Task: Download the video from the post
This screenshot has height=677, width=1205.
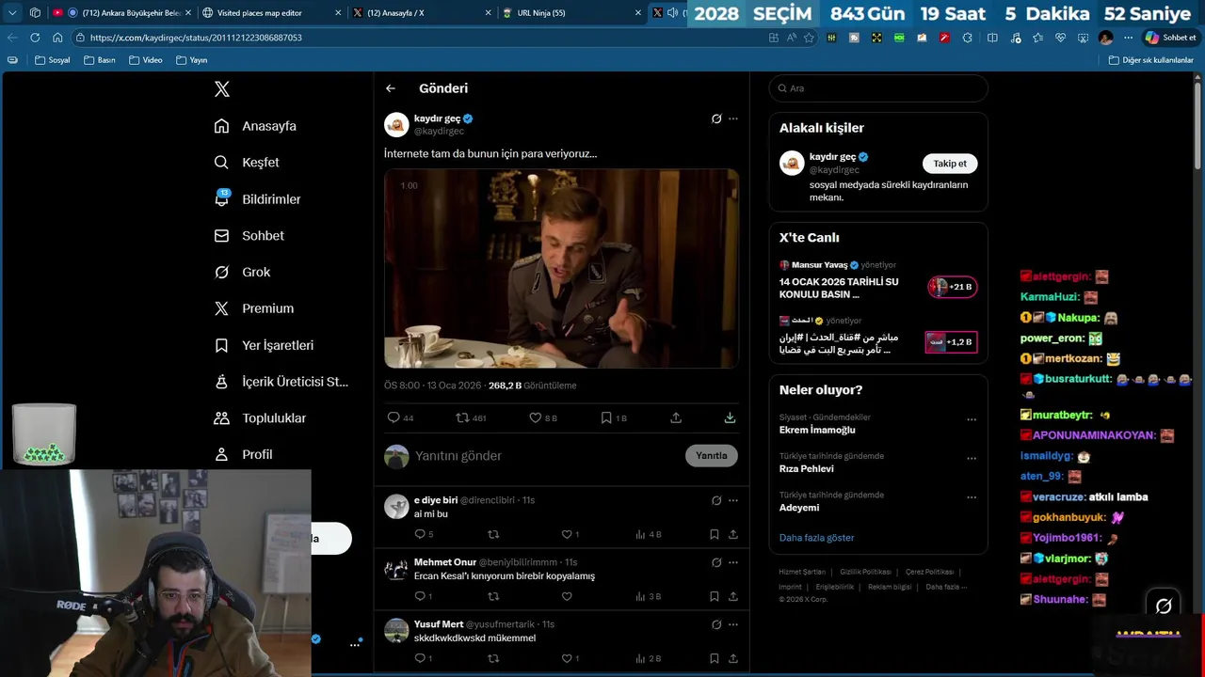Action: tap(730, 417)
